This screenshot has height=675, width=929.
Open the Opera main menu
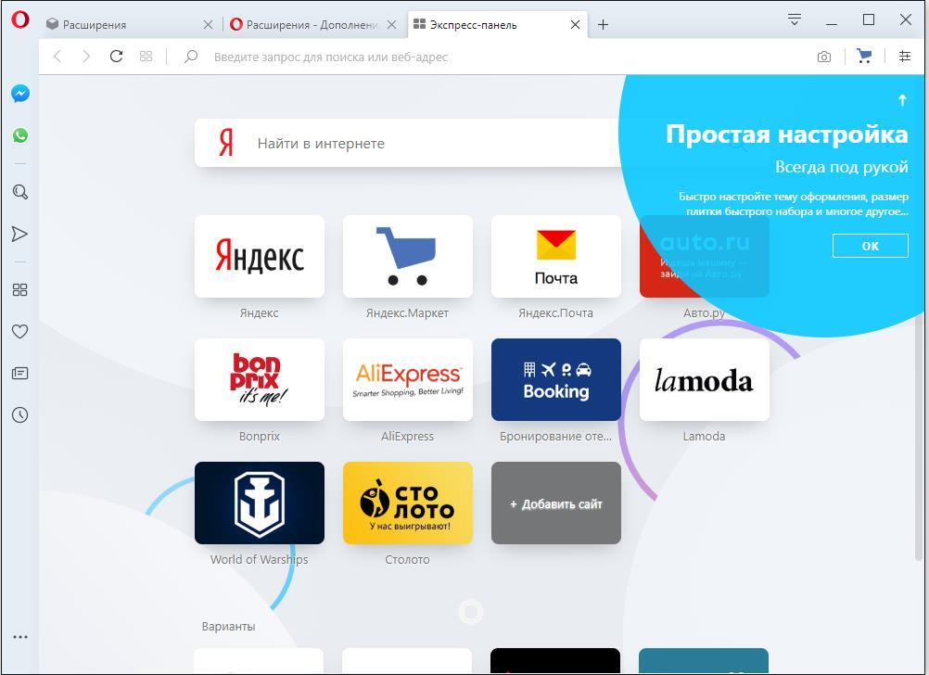(x=19, y=20)
